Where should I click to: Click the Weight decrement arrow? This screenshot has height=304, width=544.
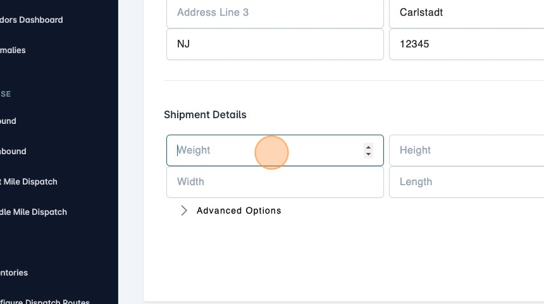pyautogui.click(x=368, y=154)
